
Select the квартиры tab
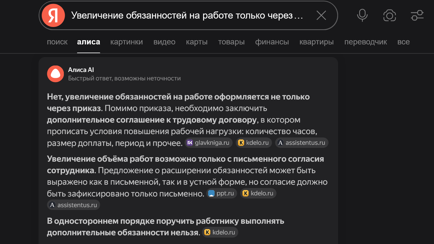[316, 42]
